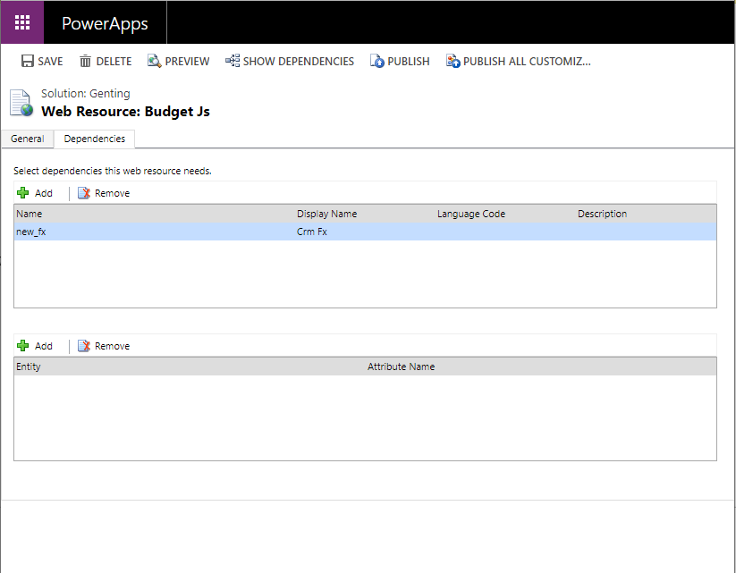Click the Show Dependencies tree icon
This screenshot has width=736, height=573.
pos(233,61)
